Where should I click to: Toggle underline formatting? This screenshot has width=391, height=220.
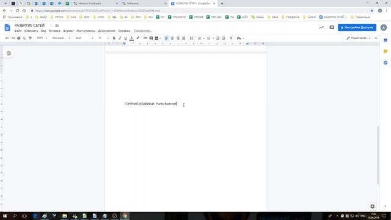pyautogui.click(x=125, y=38)
